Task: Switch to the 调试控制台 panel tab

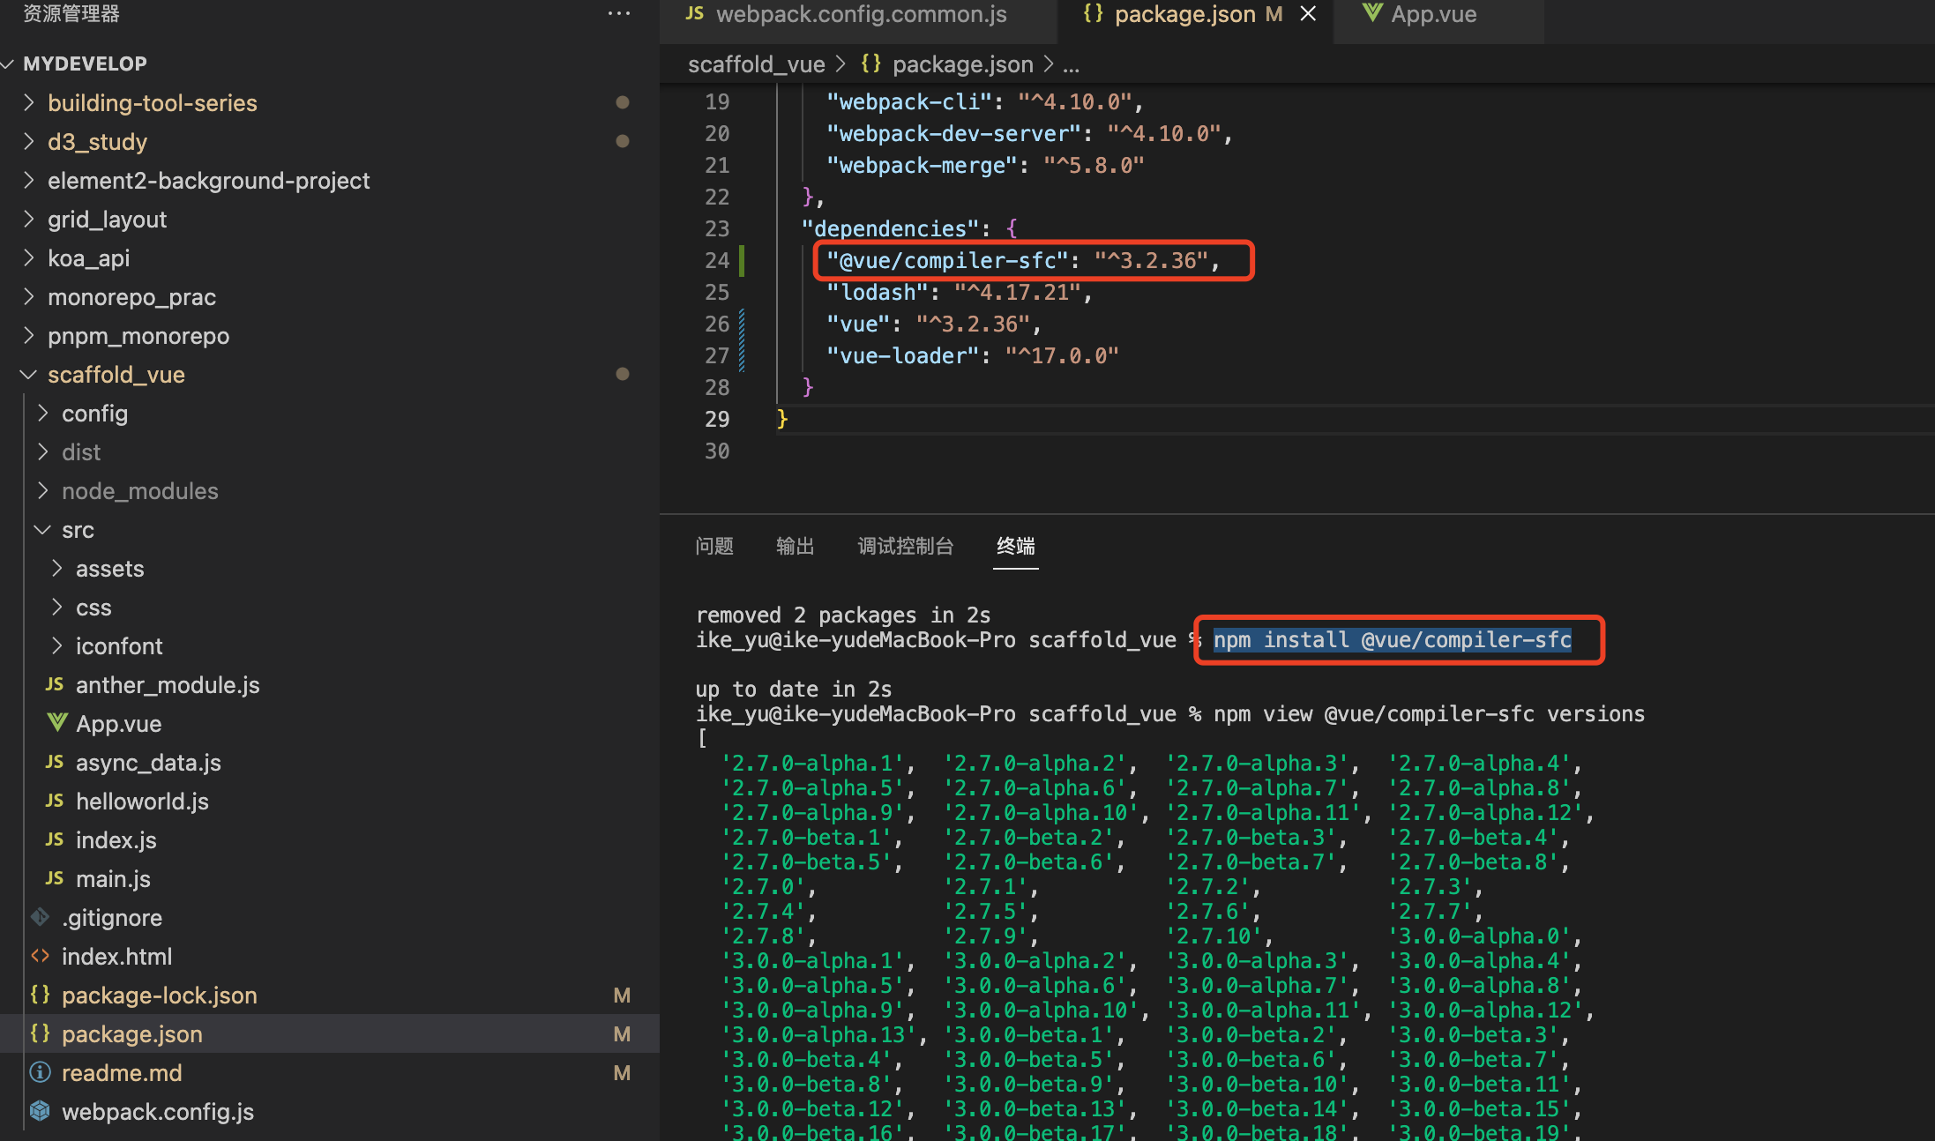Action: [x=905, y=546]
